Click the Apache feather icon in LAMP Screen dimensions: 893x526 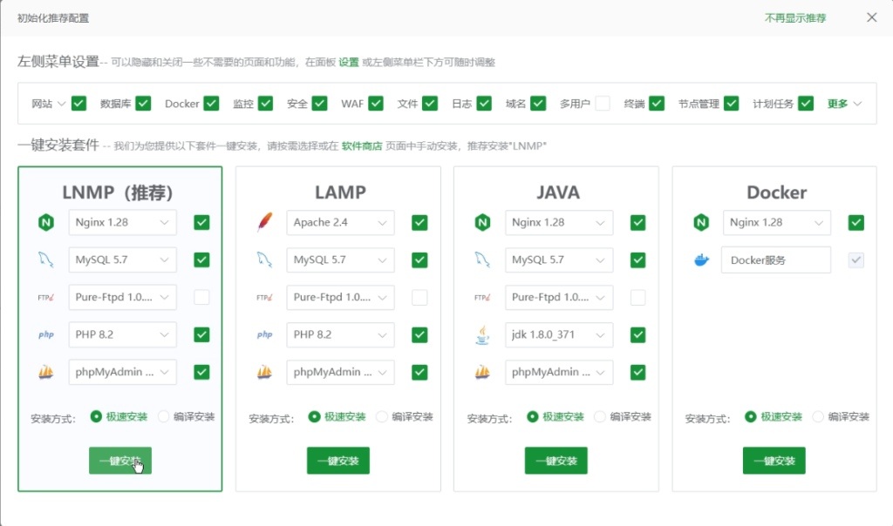tap(263, 223)
